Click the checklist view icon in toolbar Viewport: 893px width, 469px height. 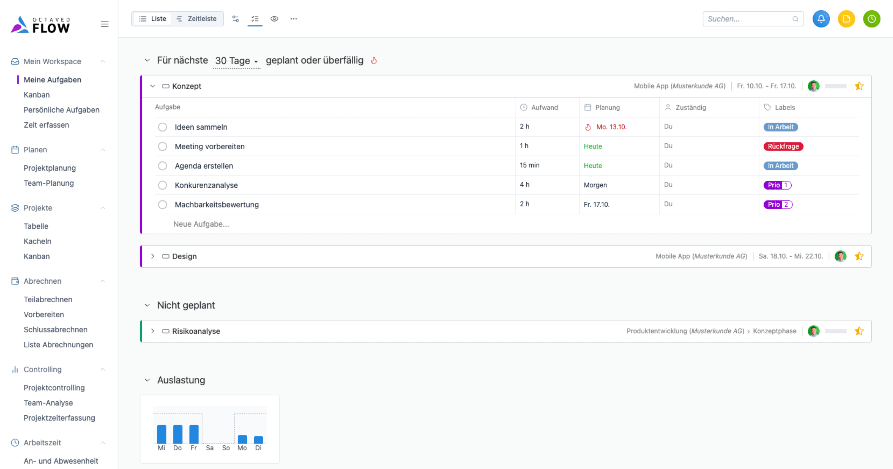pos(255,19)
